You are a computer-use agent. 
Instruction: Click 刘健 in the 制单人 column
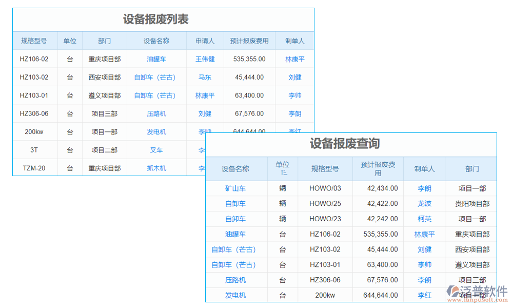click(x=295, y=77)
